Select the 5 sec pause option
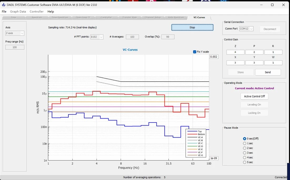Viewport: 290px width, 180px height. (245, 162)
